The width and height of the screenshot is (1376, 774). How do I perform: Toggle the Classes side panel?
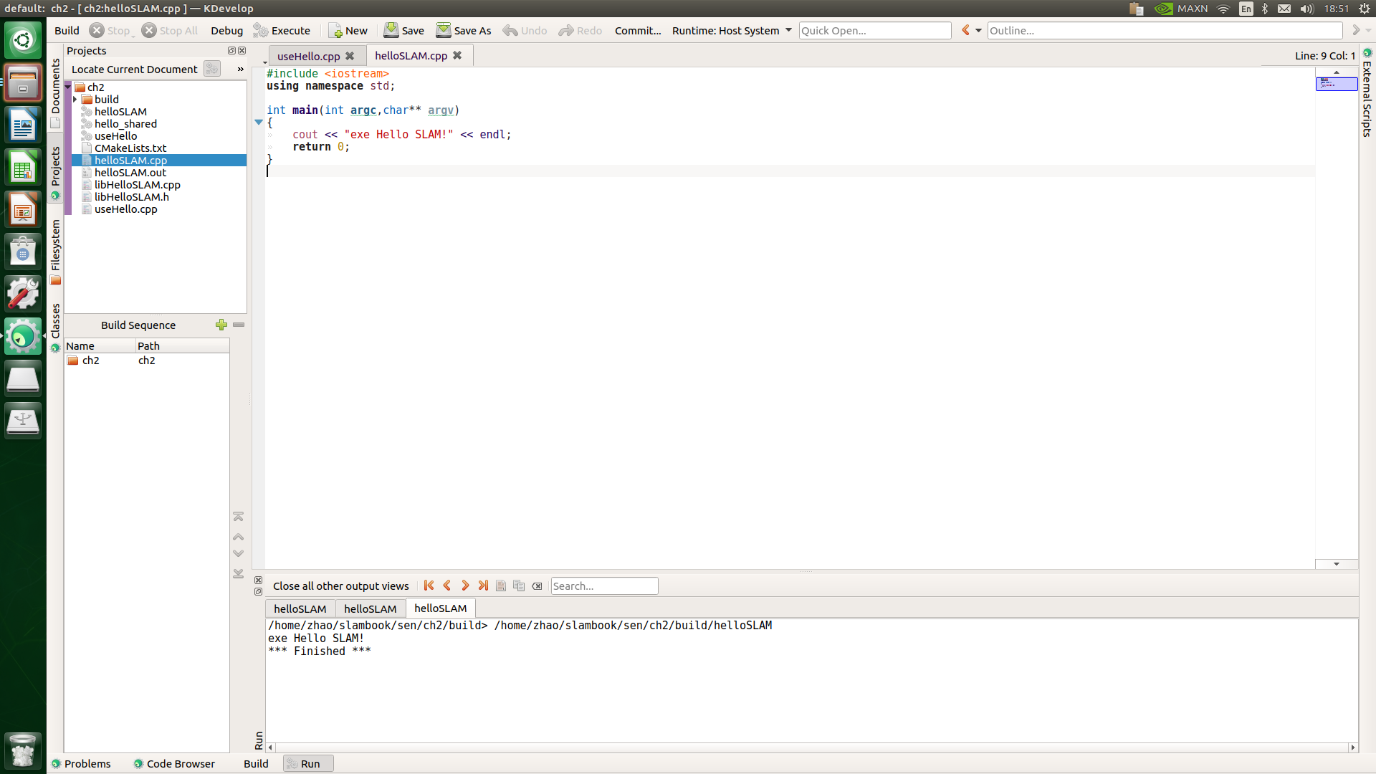pos(55,322)
